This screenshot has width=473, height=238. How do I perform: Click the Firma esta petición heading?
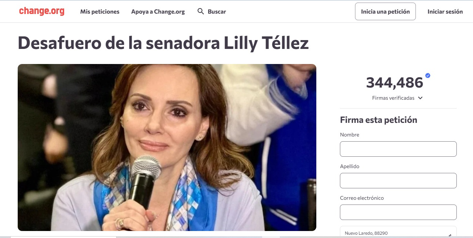(379, 120)
